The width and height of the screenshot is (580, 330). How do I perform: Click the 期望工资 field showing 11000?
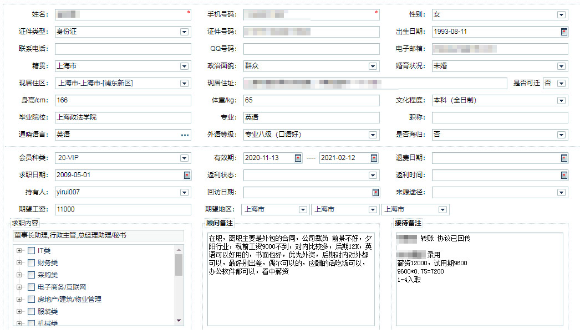123,209
